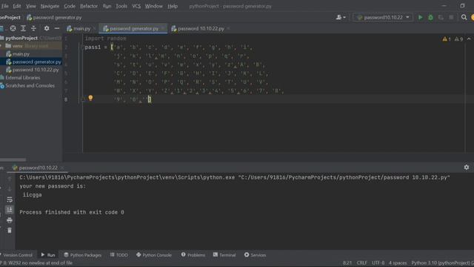Click the weak warnings count 9 indicator

(458, 39)
